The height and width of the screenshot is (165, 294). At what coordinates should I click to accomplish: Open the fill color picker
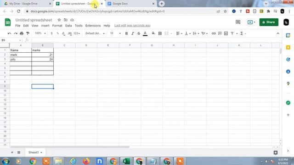(153, 33)
